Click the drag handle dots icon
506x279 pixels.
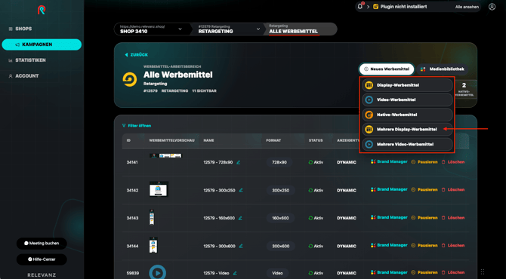click(483, 271)
